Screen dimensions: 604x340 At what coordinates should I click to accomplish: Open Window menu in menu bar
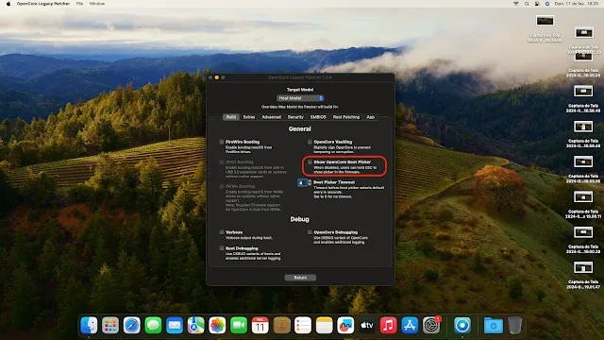(97, 4)
